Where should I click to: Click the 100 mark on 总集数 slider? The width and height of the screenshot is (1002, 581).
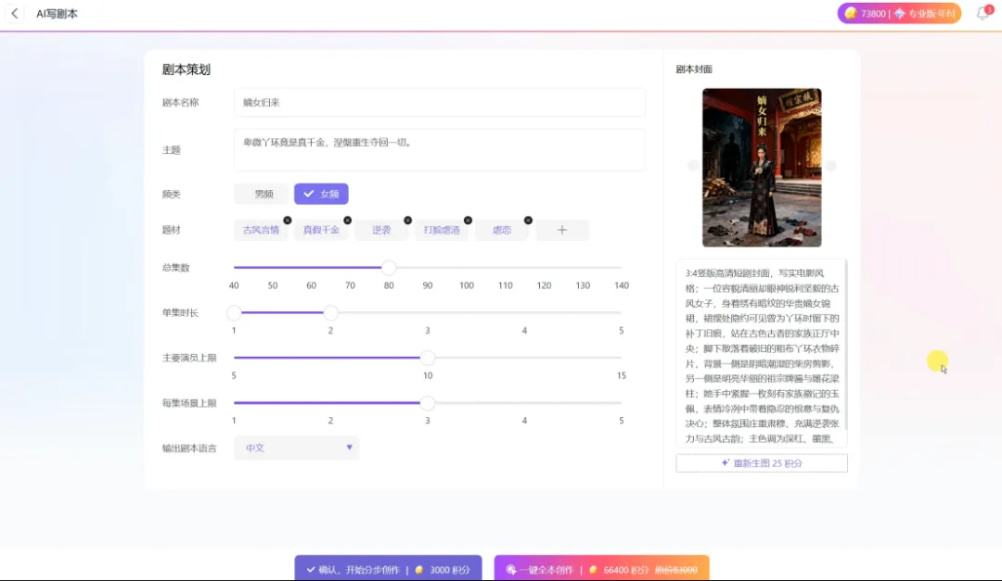pos(467,285)
